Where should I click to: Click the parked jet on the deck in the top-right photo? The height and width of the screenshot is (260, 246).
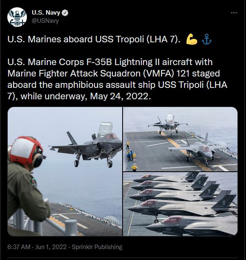(199, 149)
